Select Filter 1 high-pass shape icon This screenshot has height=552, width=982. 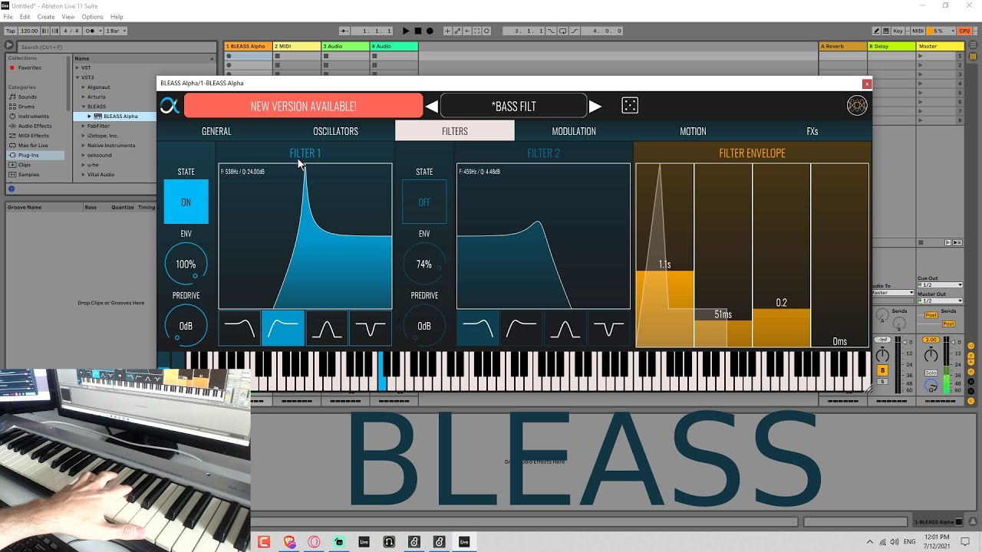[283, 329]
